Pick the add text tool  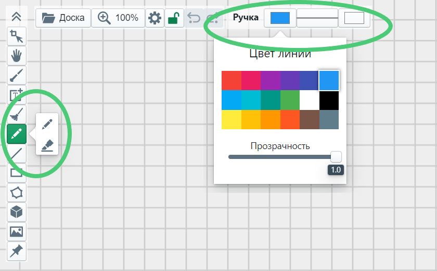pos(17,95)
